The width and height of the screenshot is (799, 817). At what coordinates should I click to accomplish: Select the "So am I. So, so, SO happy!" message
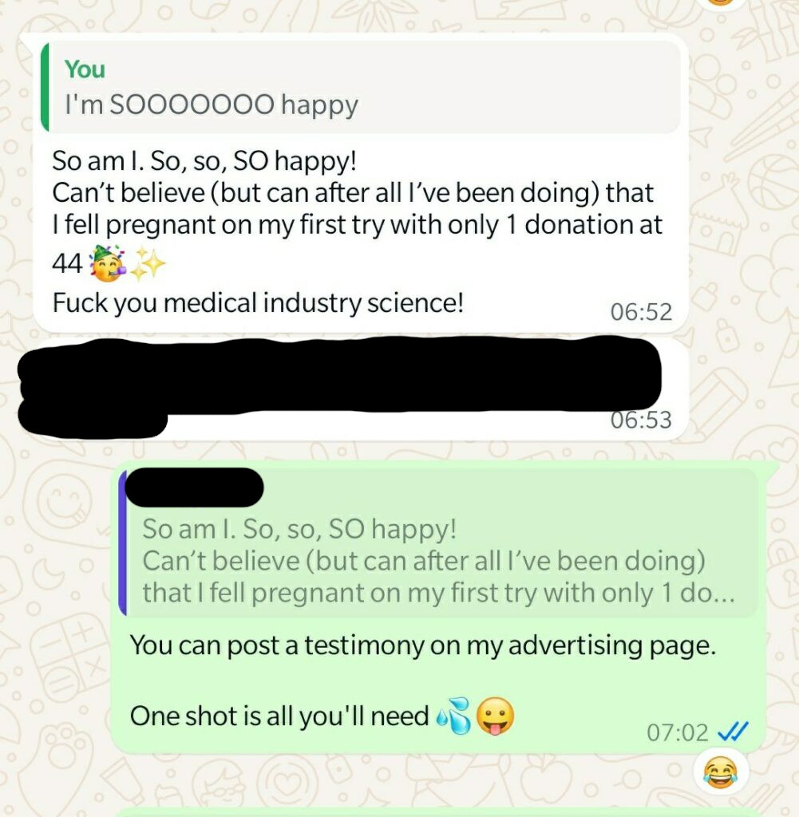[361, 184]
